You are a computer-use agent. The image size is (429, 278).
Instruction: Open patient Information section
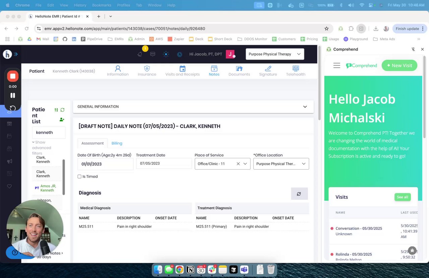[118, 71]
